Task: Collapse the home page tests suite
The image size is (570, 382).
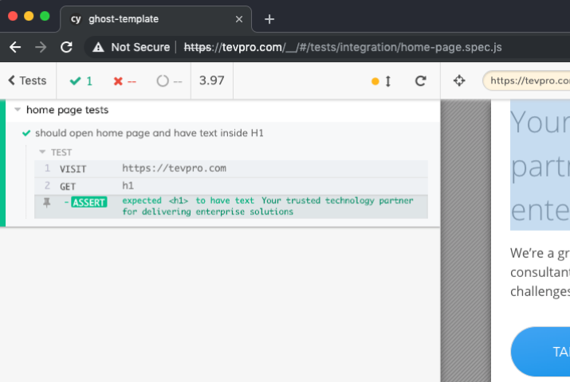Action: 18,110
